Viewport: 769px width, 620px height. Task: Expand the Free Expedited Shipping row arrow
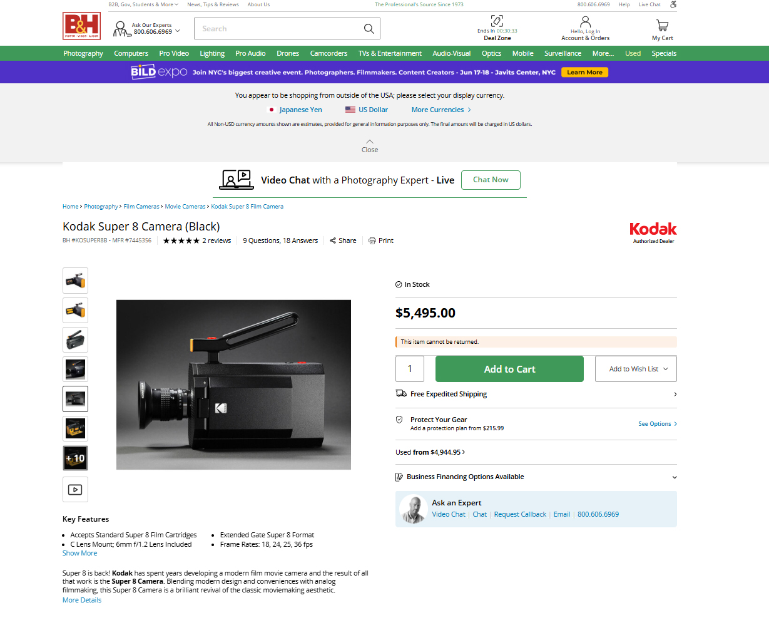pyautogui.click(x=675, y=394)
